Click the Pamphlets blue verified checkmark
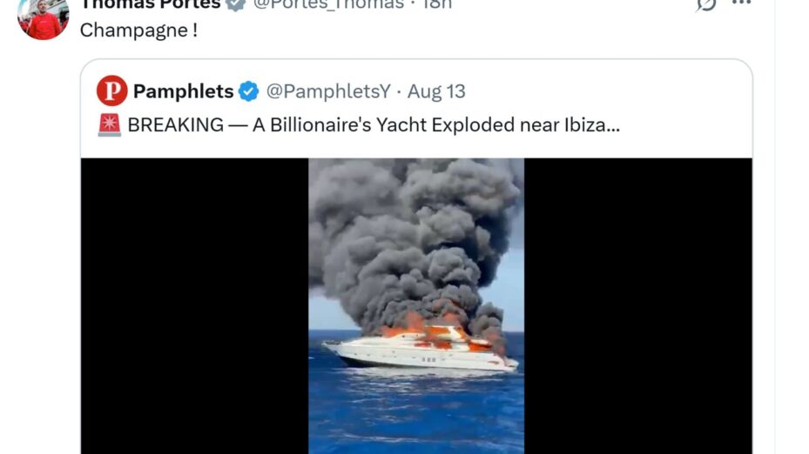The image size is (809, 454). tap(249, 91)
